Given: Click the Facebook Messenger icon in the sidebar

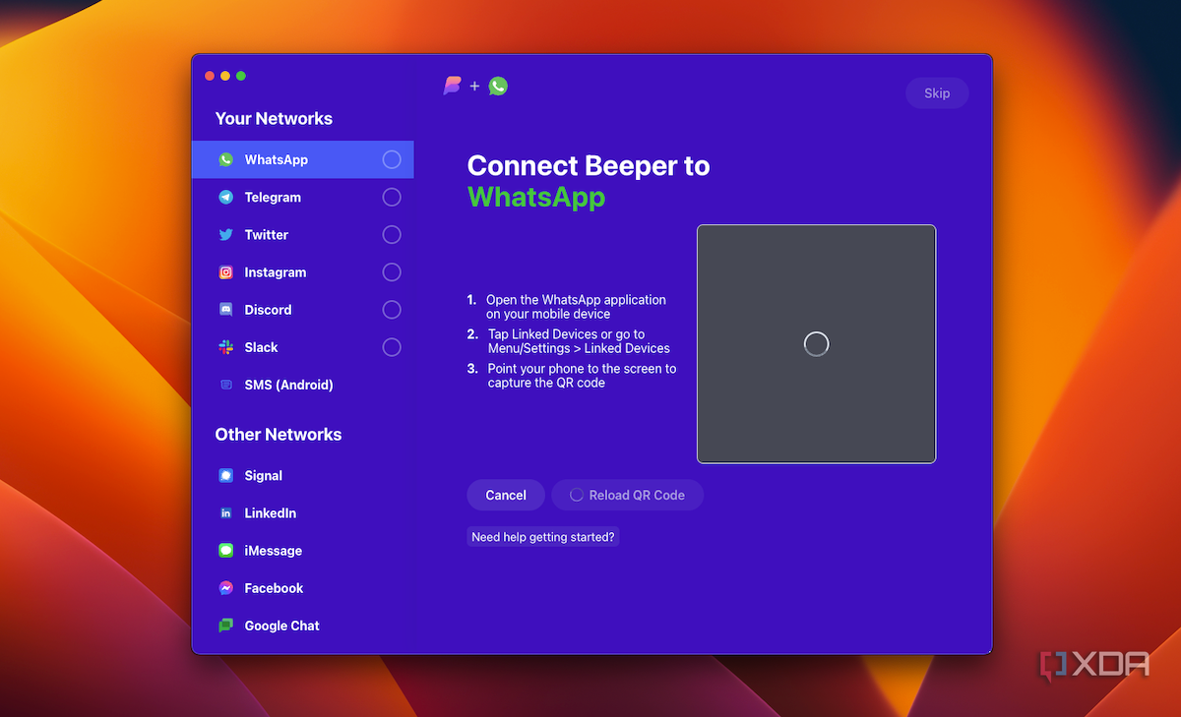Looking at the screenshot, I should pyautogui.click(x=226, y=587).
